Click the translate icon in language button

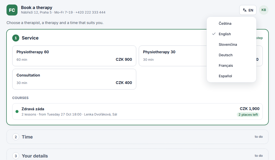tap(245, 10)
